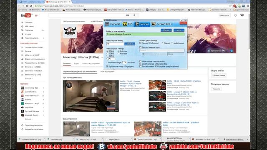
Task: Select the 60 fps radio button
Action: coord(107,51)
